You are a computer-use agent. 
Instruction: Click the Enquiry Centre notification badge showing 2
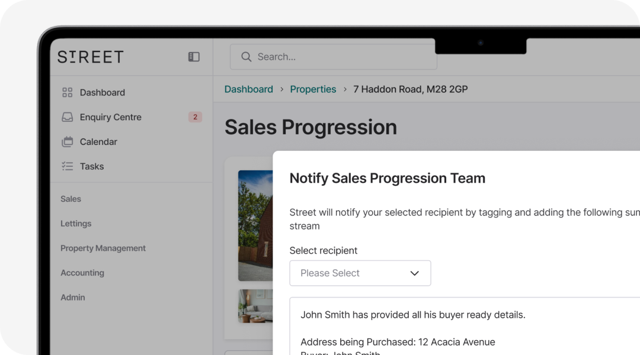coord(195,117)
